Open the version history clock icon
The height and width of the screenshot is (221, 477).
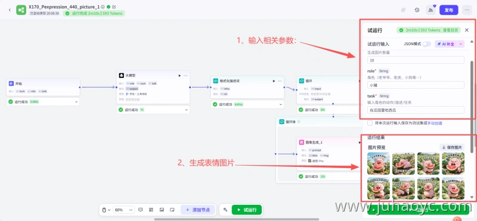(x=417, y=10)
